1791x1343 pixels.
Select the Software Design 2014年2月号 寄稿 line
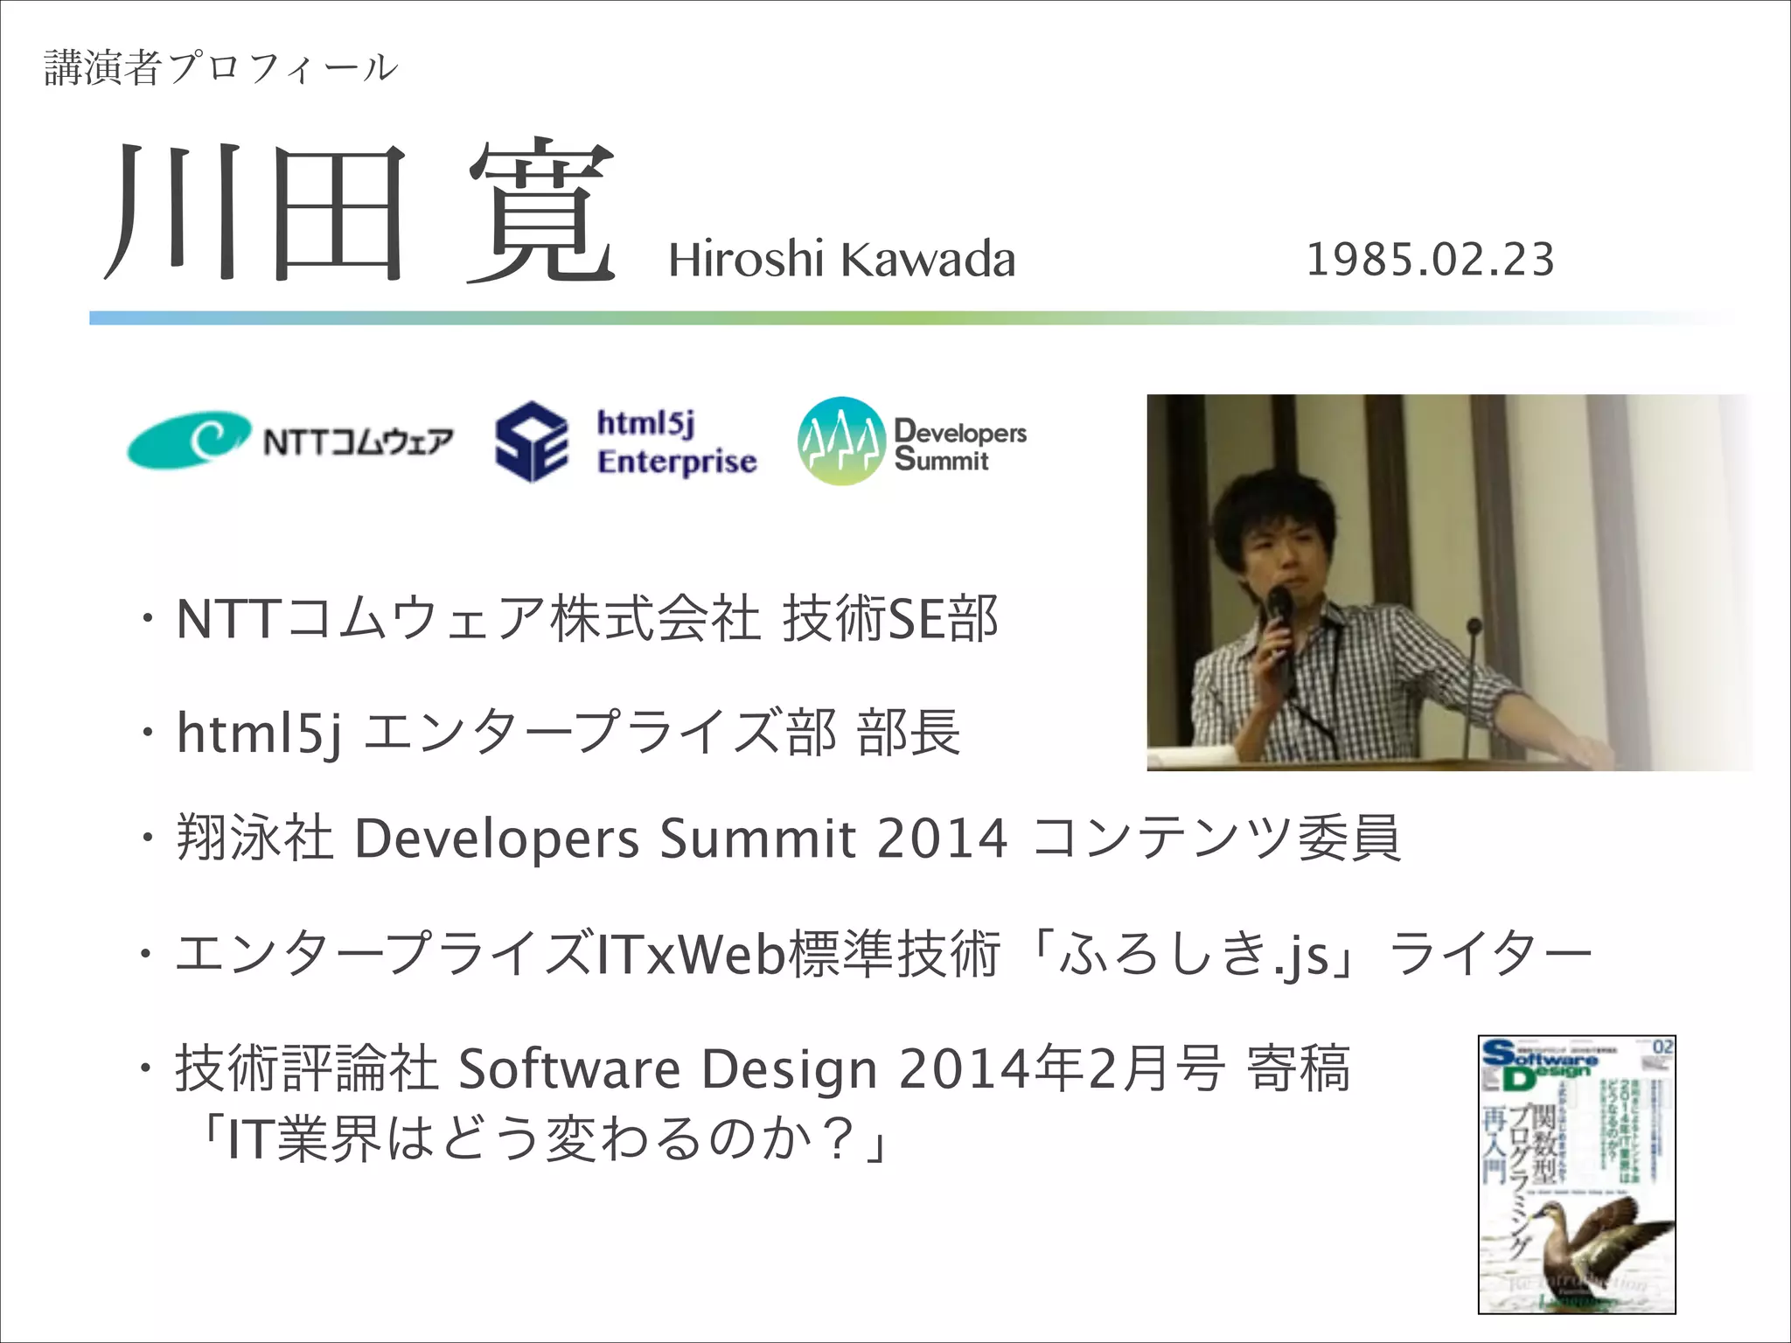click(761, 1068)
